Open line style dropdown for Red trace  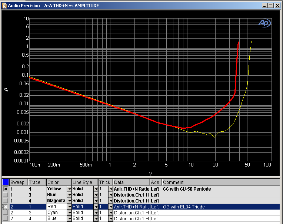96,207
